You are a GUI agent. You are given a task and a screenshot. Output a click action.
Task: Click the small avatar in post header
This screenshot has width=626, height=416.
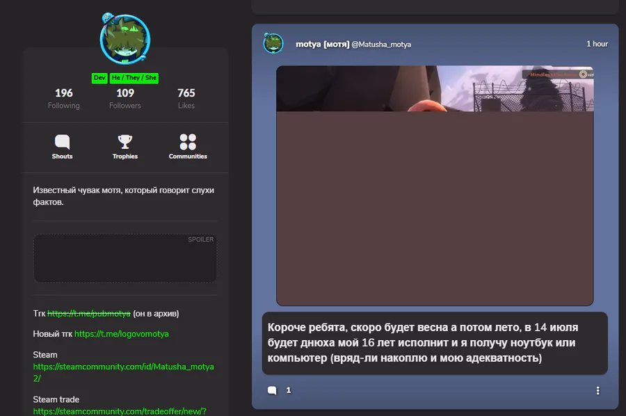click(x=273, y=44)
